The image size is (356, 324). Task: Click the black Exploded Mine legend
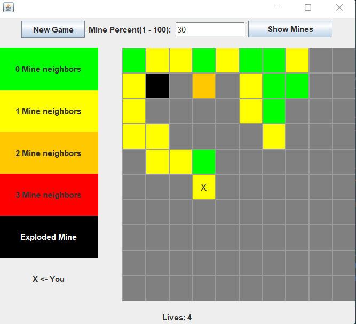[49, 237]
